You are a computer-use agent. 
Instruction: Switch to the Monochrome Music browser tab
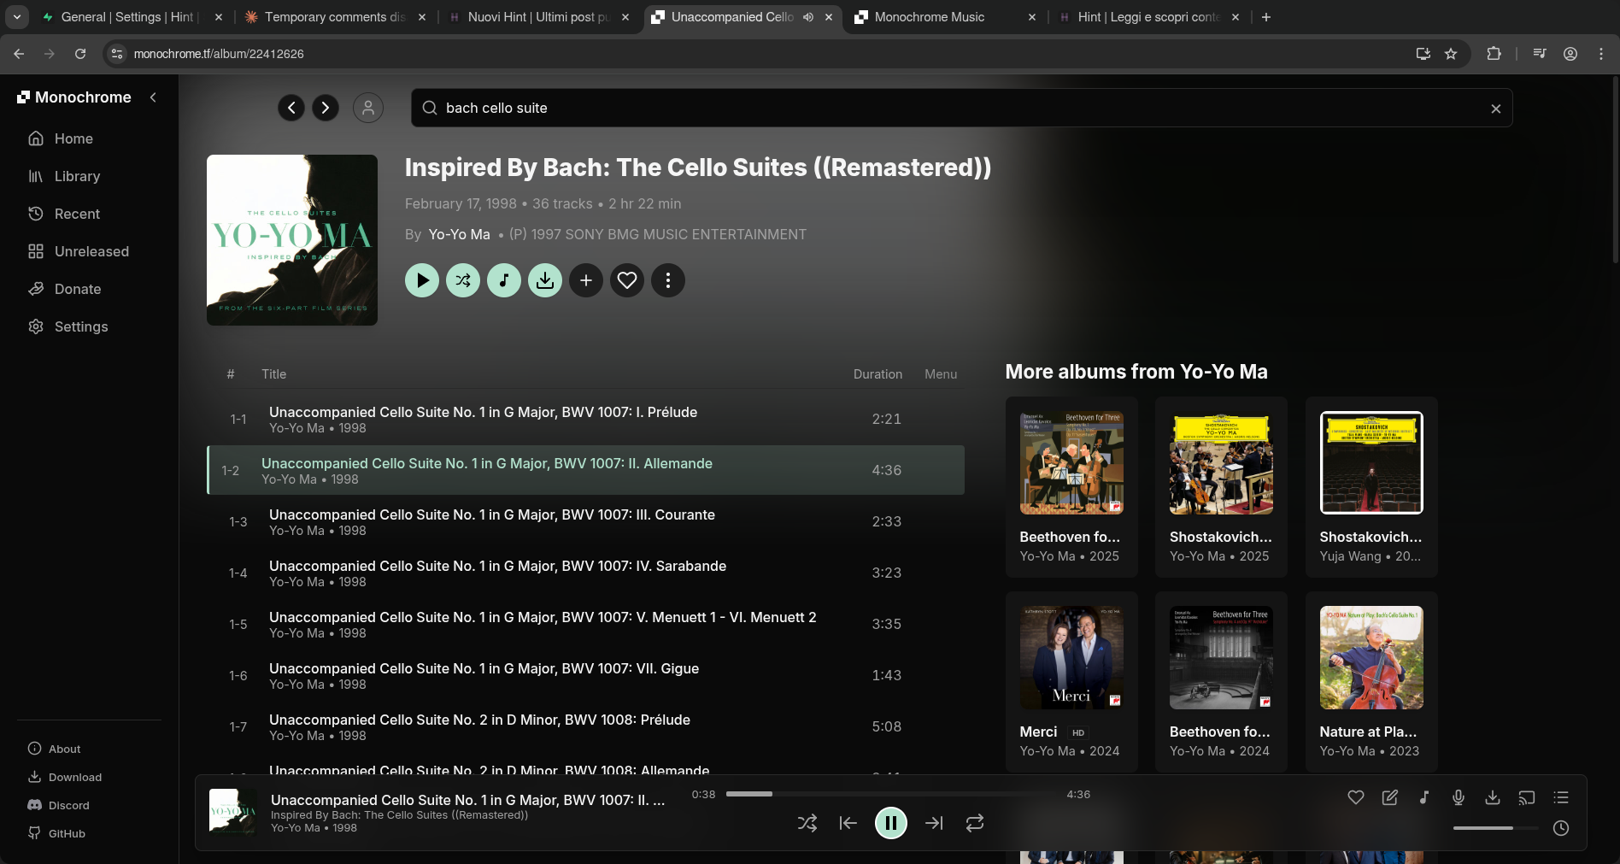tap(930, 17)
